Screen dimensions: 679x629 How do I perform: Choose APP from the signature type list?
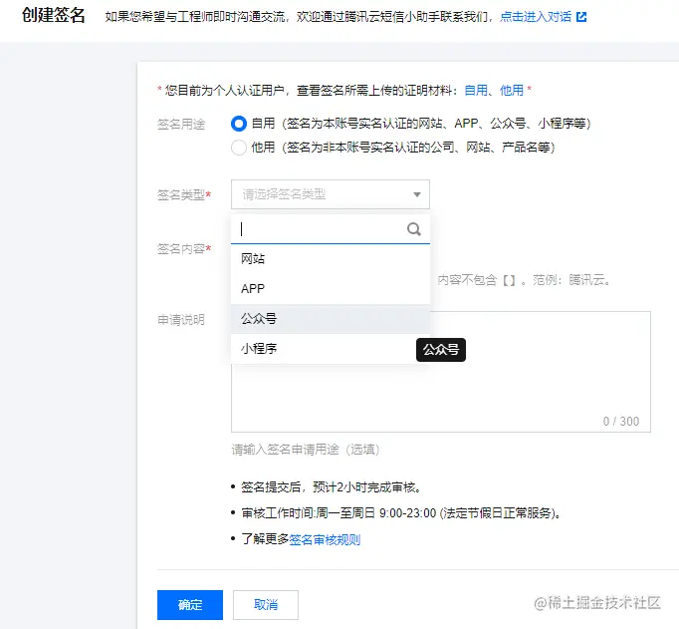(x=253, y=289)
